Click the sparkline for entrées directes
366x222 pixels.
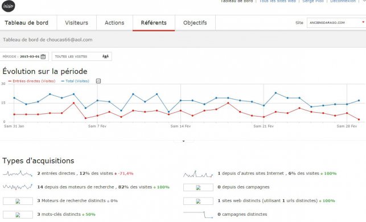pyautogui.click(x=18, y=174)
